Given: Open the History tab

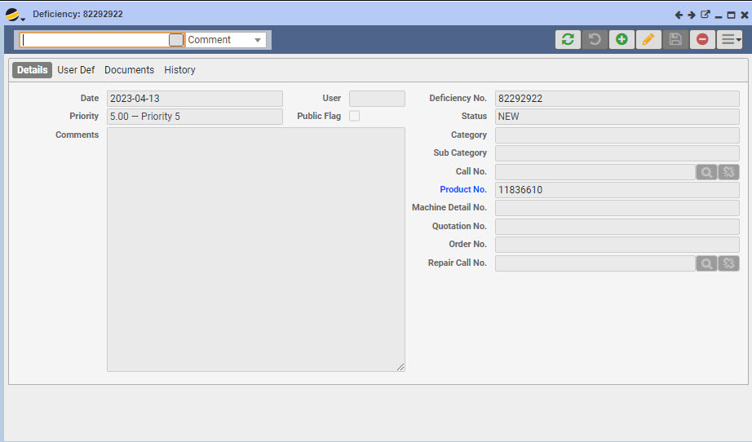Looking at the screenshot, I should (179, 70).
